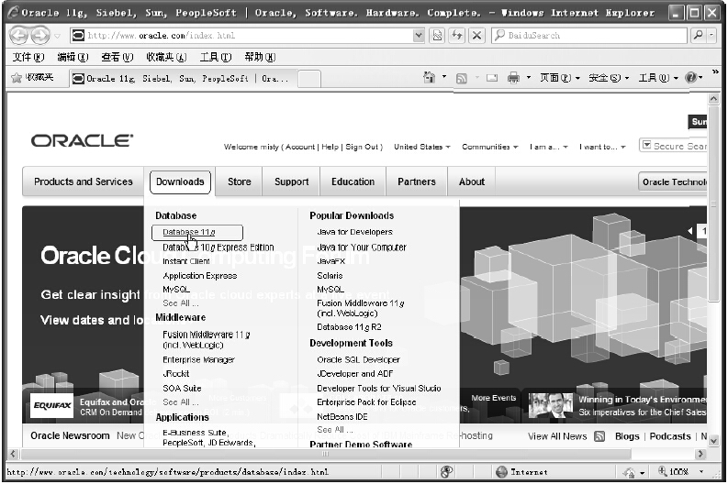The image size is (728, 484).
Task: Click Java for Developers link
Action: pyautogui.click(x=354, y=232)
